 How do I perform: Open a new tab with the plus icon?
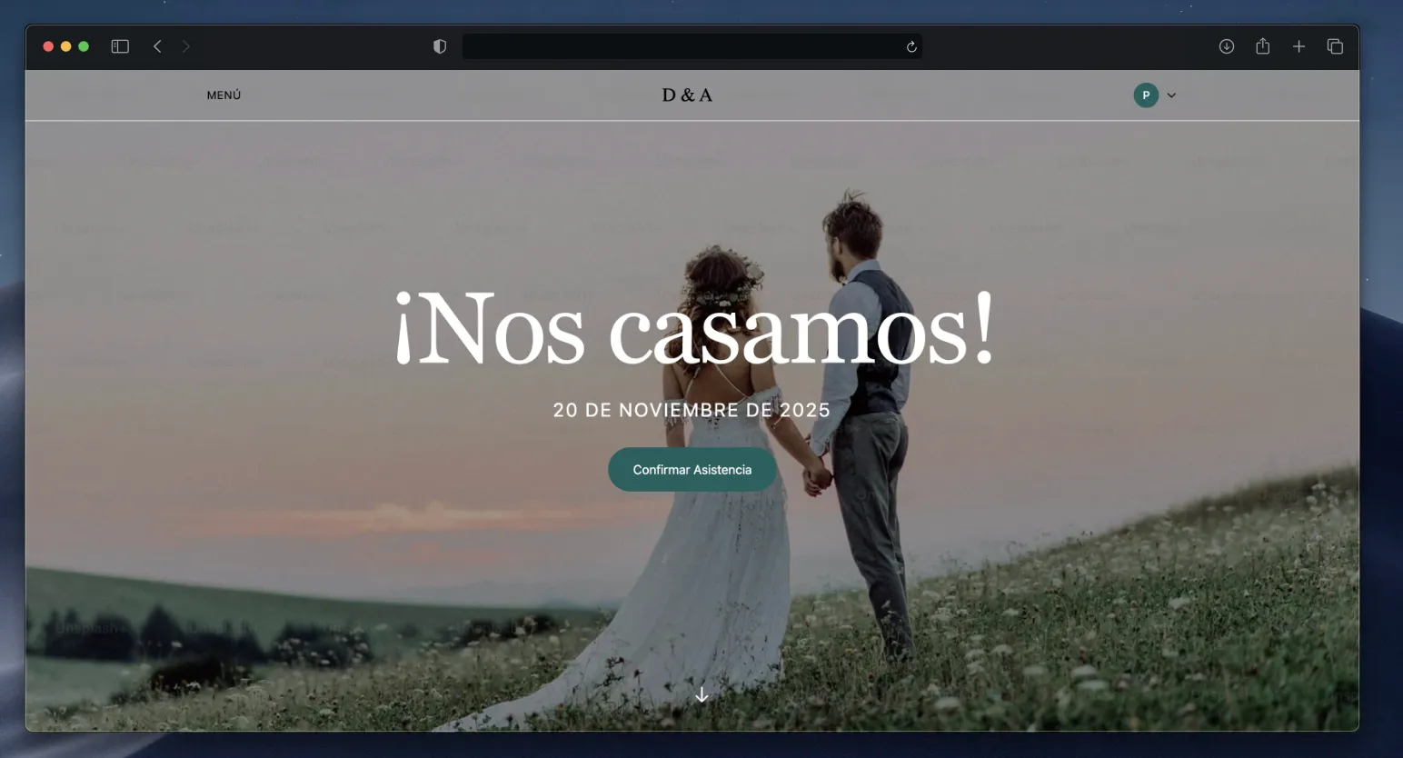click(1299, 45)
